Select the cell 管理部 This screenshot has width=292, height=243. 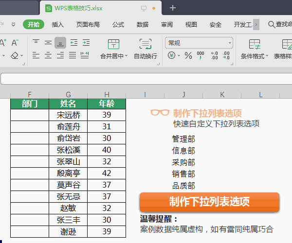click(183, 139)
